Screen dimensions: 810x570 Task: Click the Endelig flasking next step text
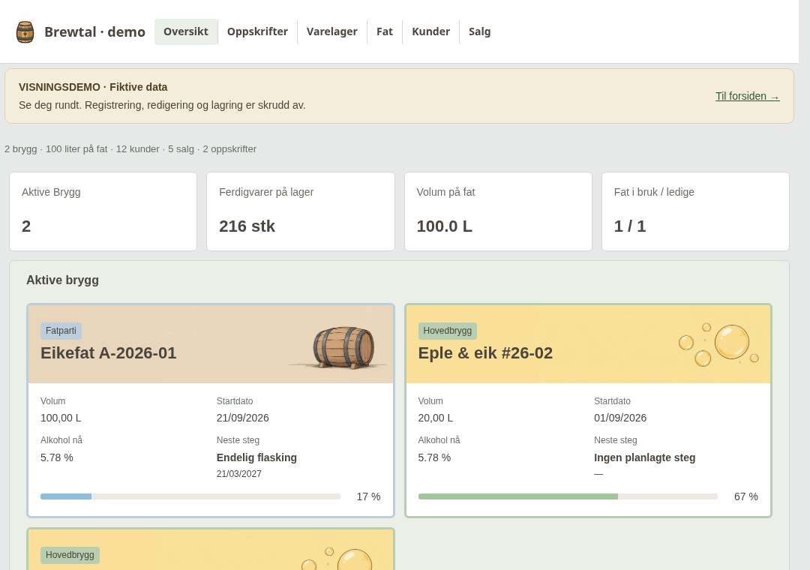coord(256,457)
